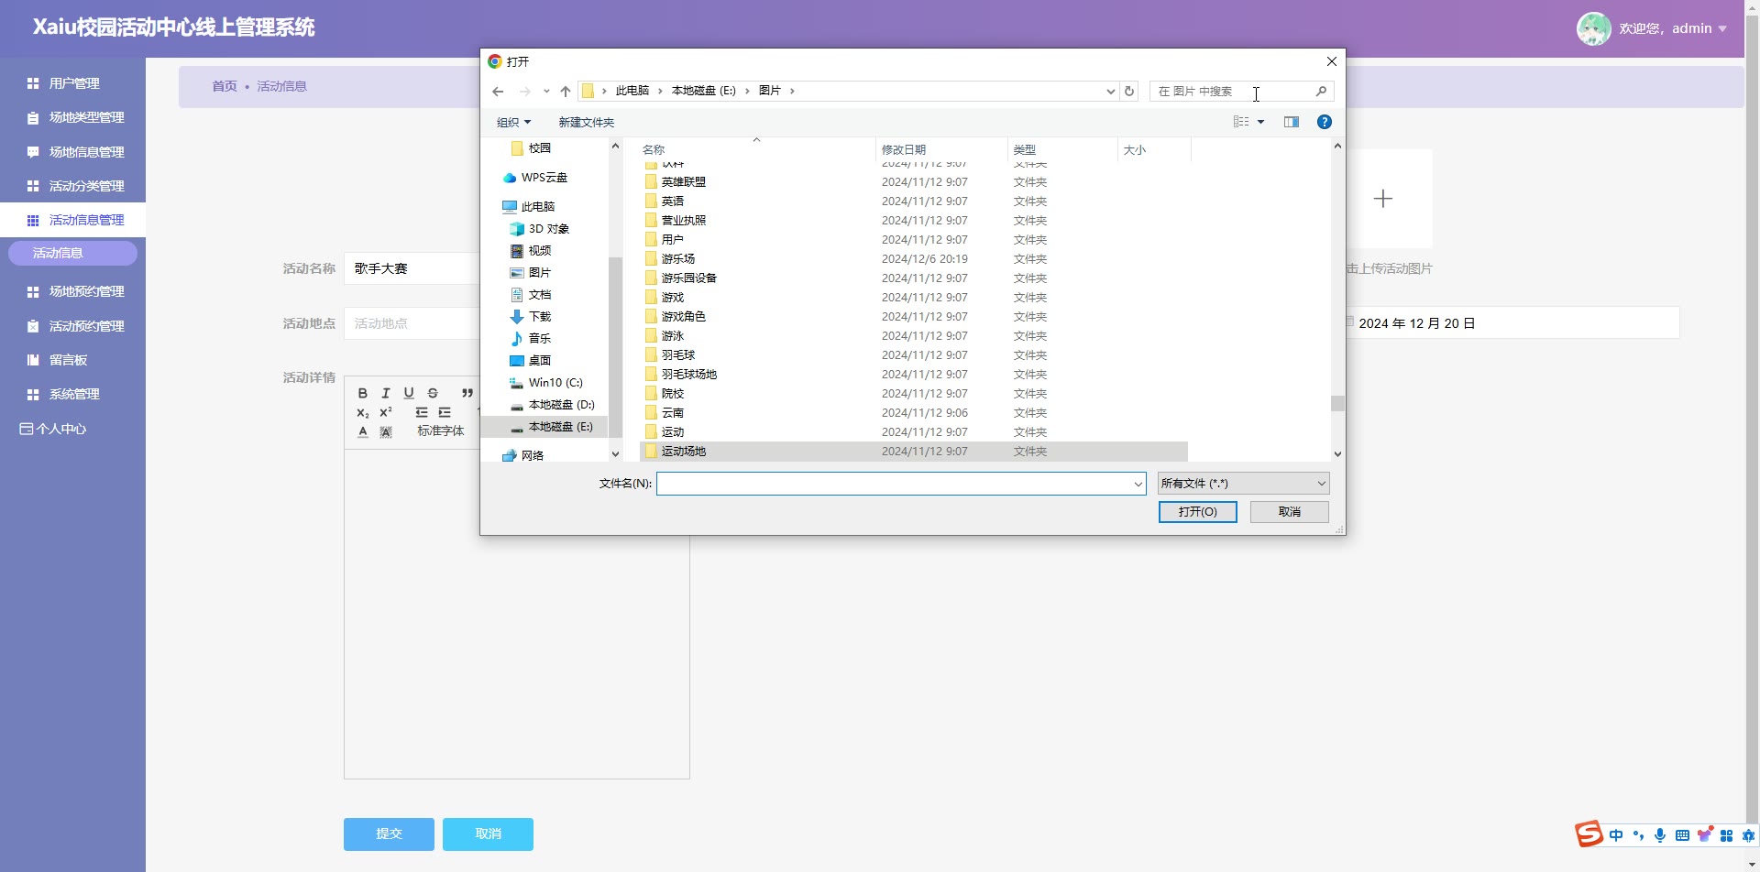Image resolution: width=1760 pixels, height=872 pixels.
Task: Click the superscript X² icon
Action: [386, 412]
